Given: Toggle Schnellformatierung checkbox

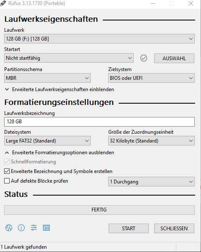Looking at the screenshot, I should (x=7, y=162).
